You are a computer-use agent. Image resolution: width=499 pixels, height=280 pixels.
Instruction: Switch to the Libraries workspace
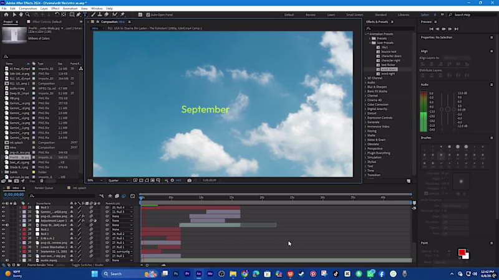[x=404, y=15]
